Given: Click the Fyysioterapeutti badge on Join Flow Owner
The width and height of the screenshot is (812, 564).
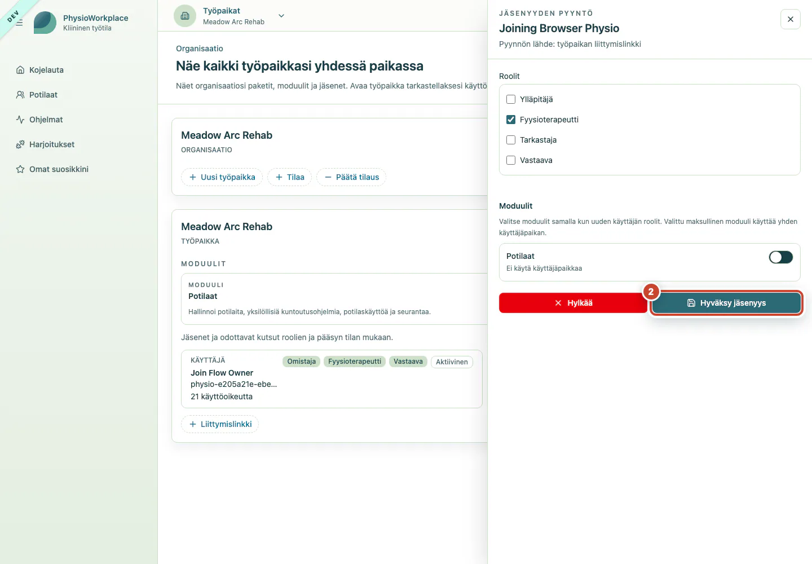Looking at the screenshot, I should (355, 362).
